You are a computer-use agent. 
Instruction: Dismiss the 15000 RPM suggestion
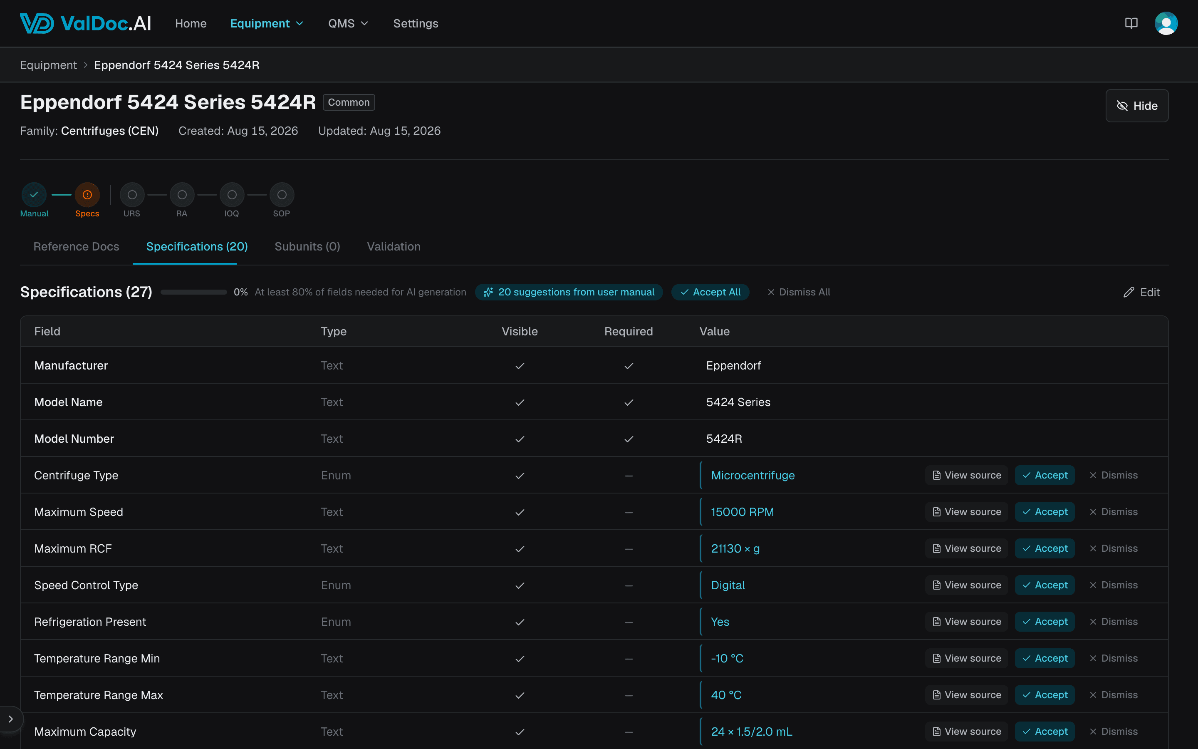tap(1113, 512)
